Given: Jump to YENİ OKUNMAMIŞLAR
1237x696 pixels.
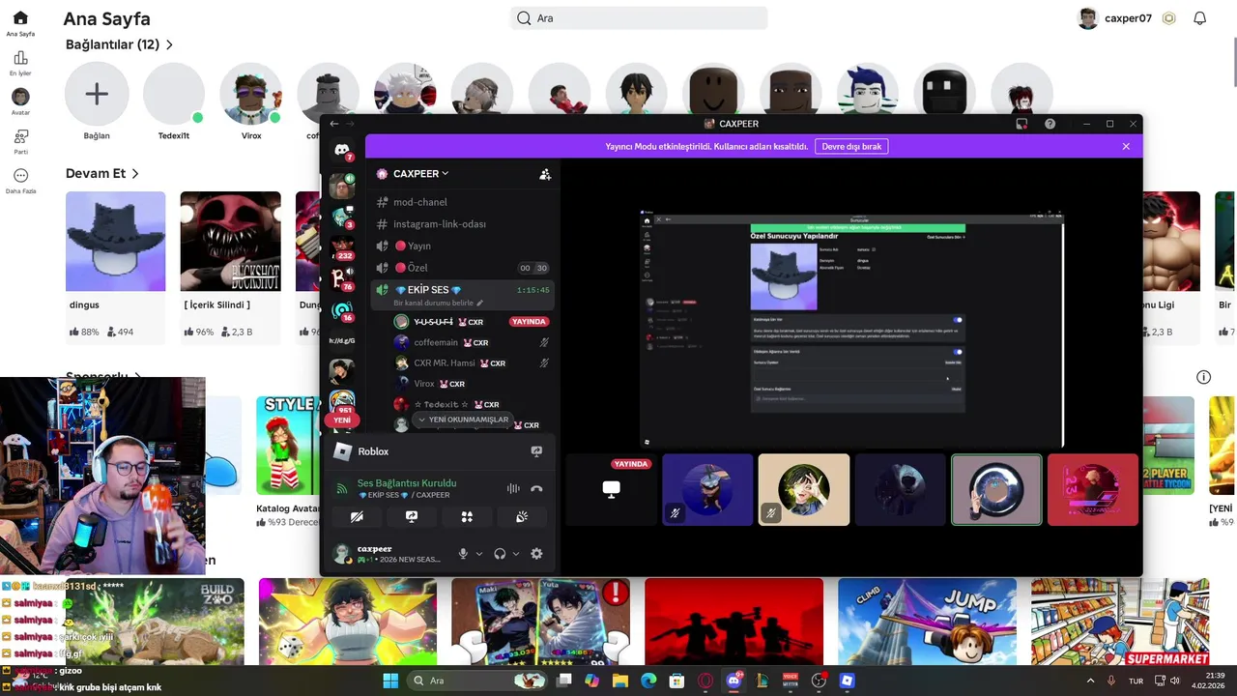Looking at the screenshot, I should (x=463, y=420).
